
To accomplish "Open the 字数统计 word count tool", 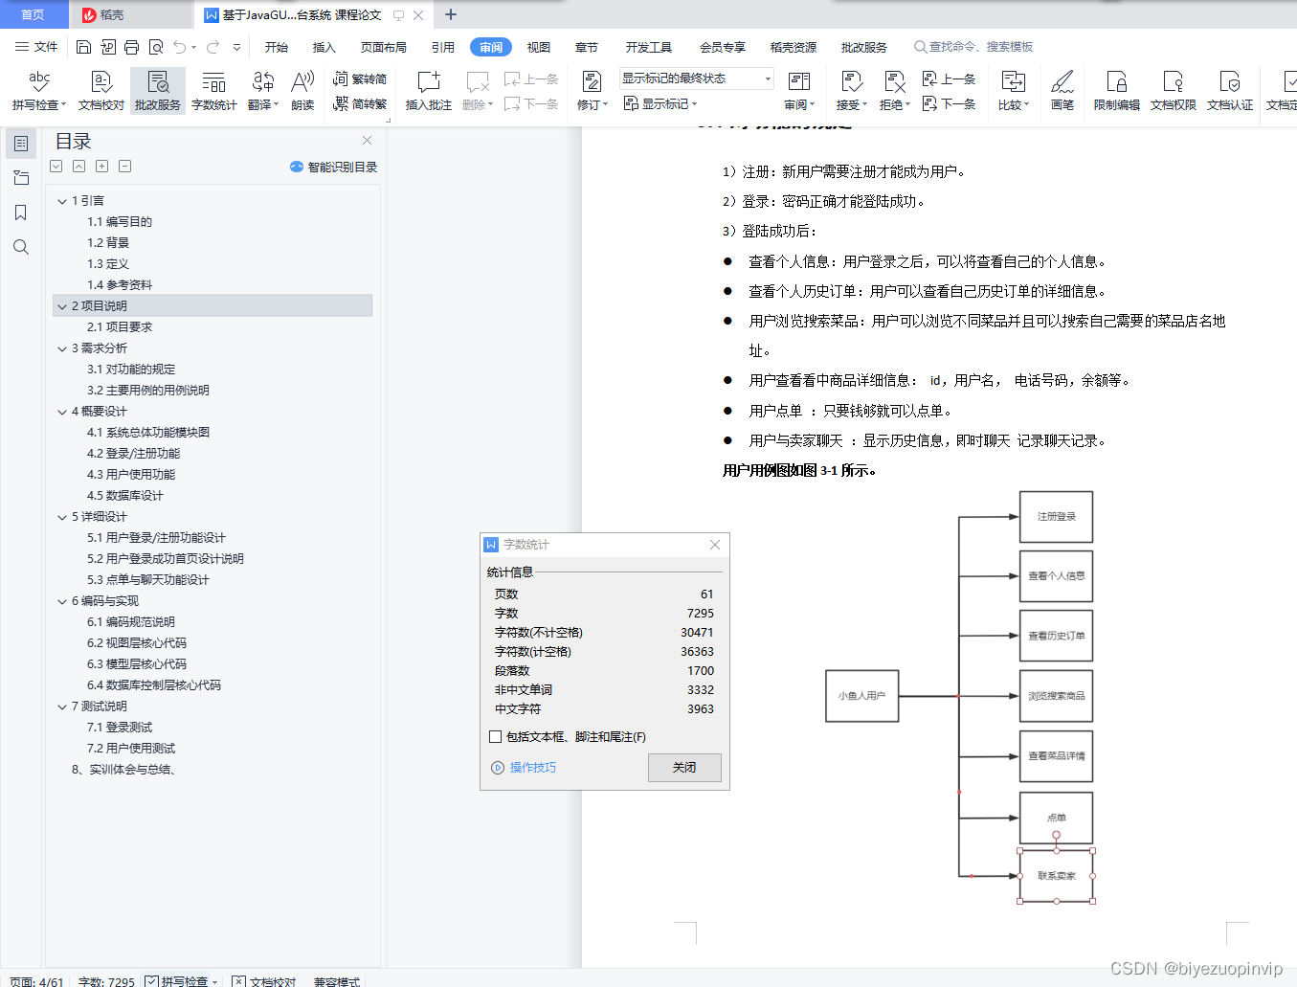I will [x=214, y=91].
